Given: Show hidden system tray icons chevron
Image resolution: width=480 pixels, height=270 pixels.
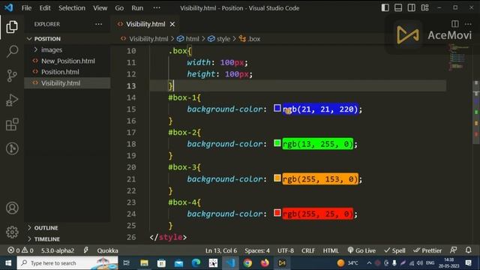Looking at the screenshot, I should 369,262.
